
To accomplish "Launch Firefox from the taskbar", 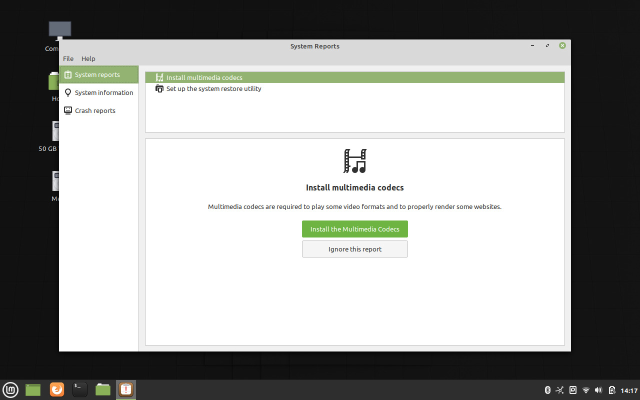I will [57, 389].
